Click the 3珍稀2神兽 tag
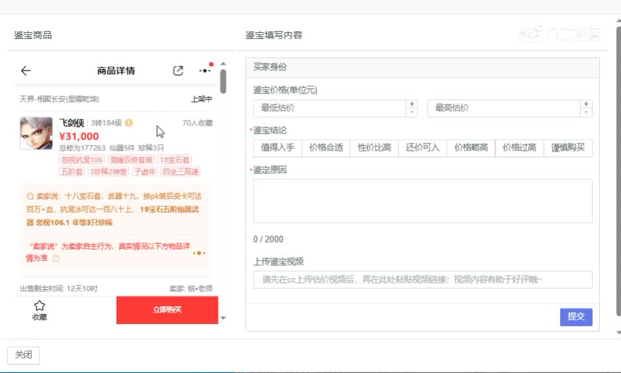Viewport: 621px width, 373px height. (108, 172)
